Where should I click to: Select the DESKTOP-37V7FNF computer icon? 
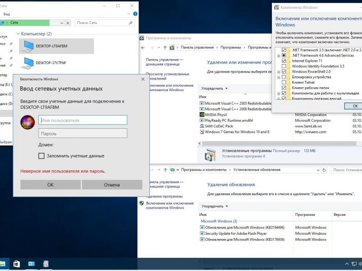click(x=28, y=63)
